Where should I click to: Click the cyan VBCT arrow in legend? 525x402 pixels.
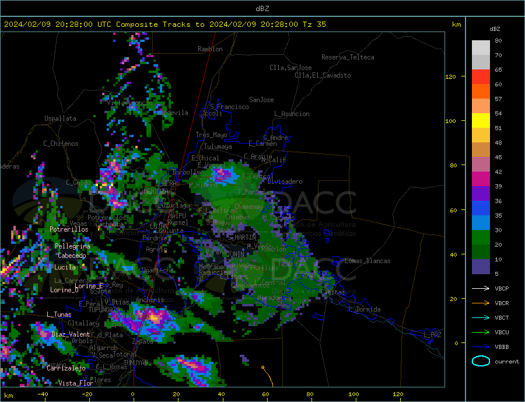coord(481,317)
